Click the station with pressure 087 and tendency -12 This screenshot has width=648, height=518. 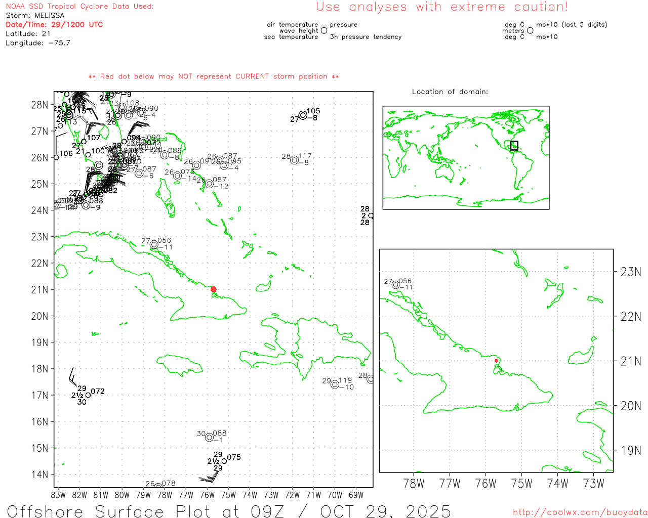209,184
